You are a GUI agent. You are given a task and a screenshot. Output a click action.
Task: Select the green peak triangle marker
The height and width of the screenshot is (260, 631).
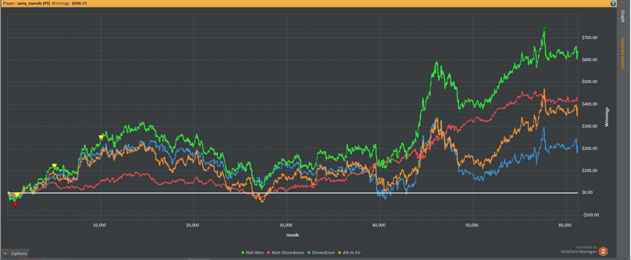tap(545, 28)
